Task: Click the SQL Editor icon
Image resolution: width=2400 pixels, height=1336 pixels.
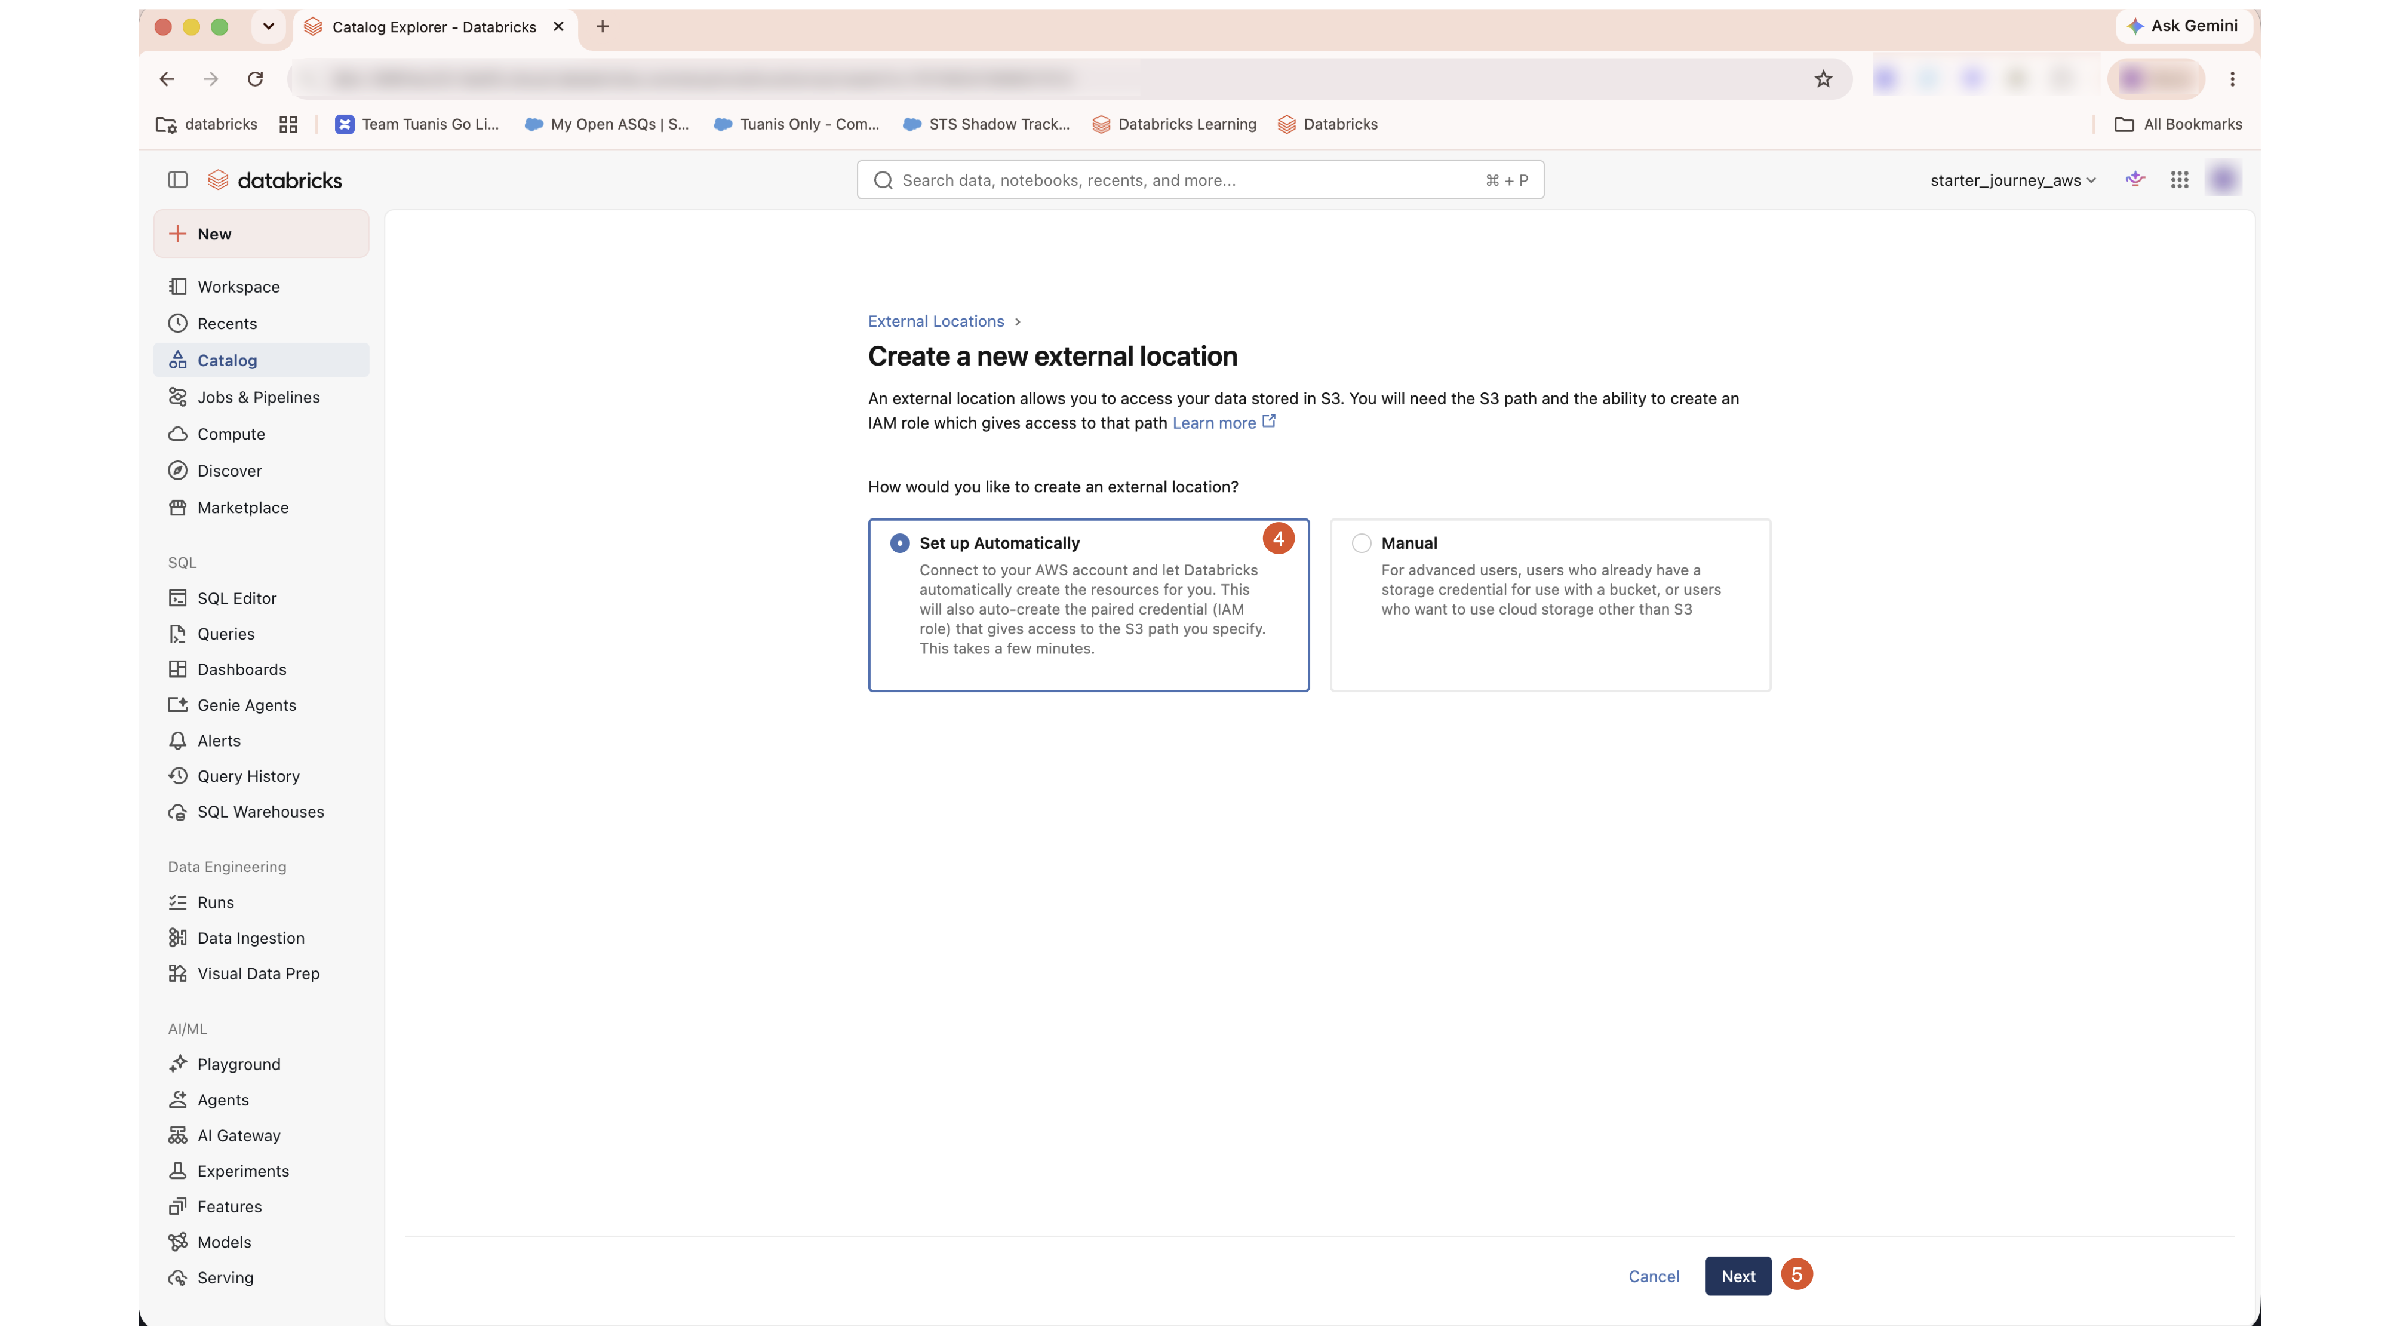Action: click(x=177, y=598)
